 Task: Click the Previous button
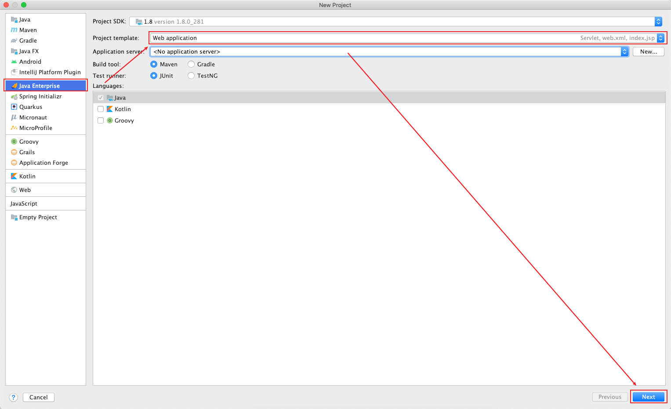pos(610,397)
